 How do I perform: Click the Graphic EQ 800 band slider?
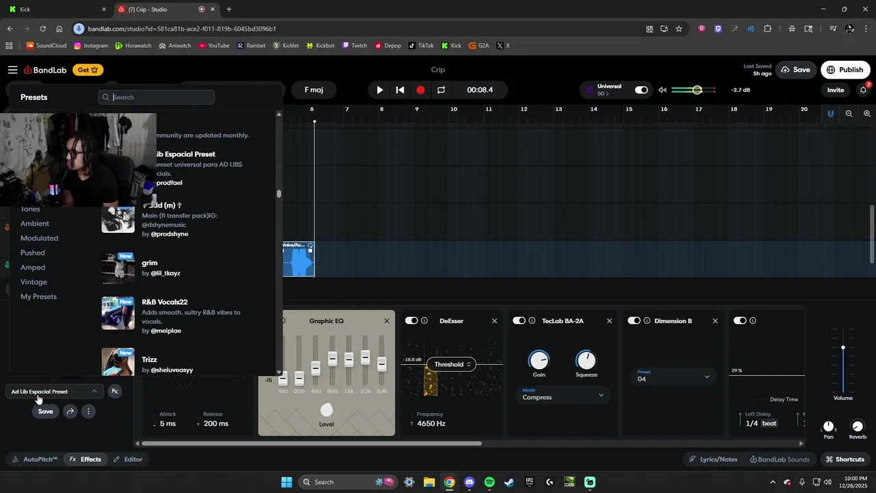[332, 359]
